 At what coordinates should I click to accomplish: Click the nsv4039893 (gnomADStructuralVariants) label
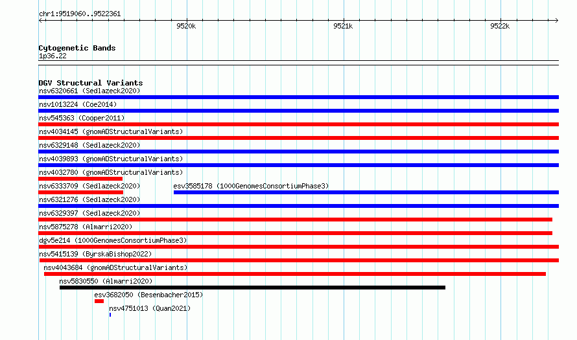pos(111,159)
